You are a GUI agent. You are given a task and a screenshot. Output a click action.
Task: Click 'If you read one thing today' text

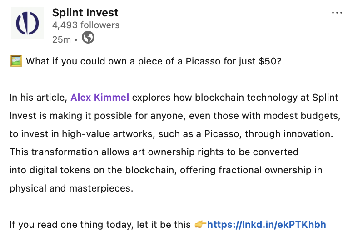tap(100, 225)
